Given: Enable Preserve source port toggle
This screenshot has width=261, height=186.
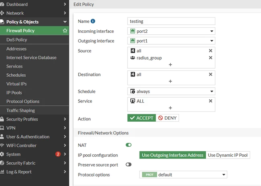Looking at the screenshot, I should [129, 164].
